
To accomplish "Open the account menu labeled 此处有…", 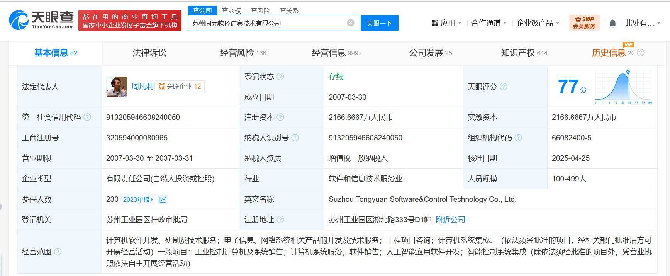I will [643, 23].
